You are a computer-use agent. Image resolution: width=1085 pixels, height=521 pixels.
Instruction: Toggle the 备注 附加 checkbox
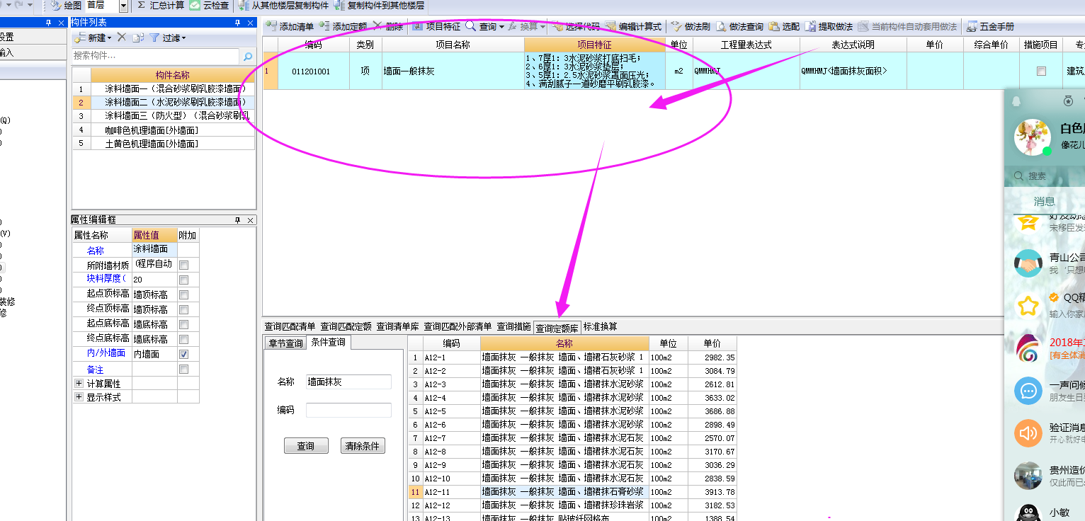point(184,370)
